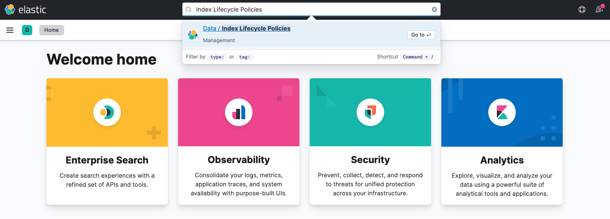Click the Security shield icon
The width and height of the screenshot is (610, 219).
(370, 112)
